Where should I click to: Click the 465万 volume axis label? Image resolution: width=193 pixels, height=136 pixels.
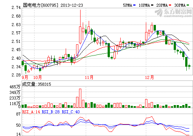click(15, 87)
